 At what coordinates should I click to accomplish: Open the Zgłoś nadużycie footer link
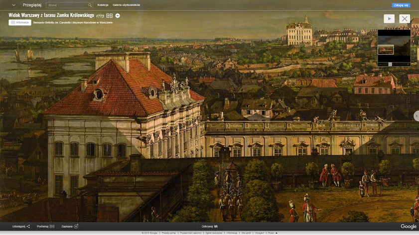(x=214, y=233)
